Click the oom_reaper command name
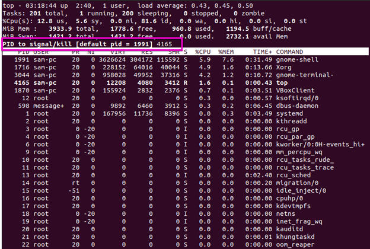The image size is (370, 249). pos(295,245)
